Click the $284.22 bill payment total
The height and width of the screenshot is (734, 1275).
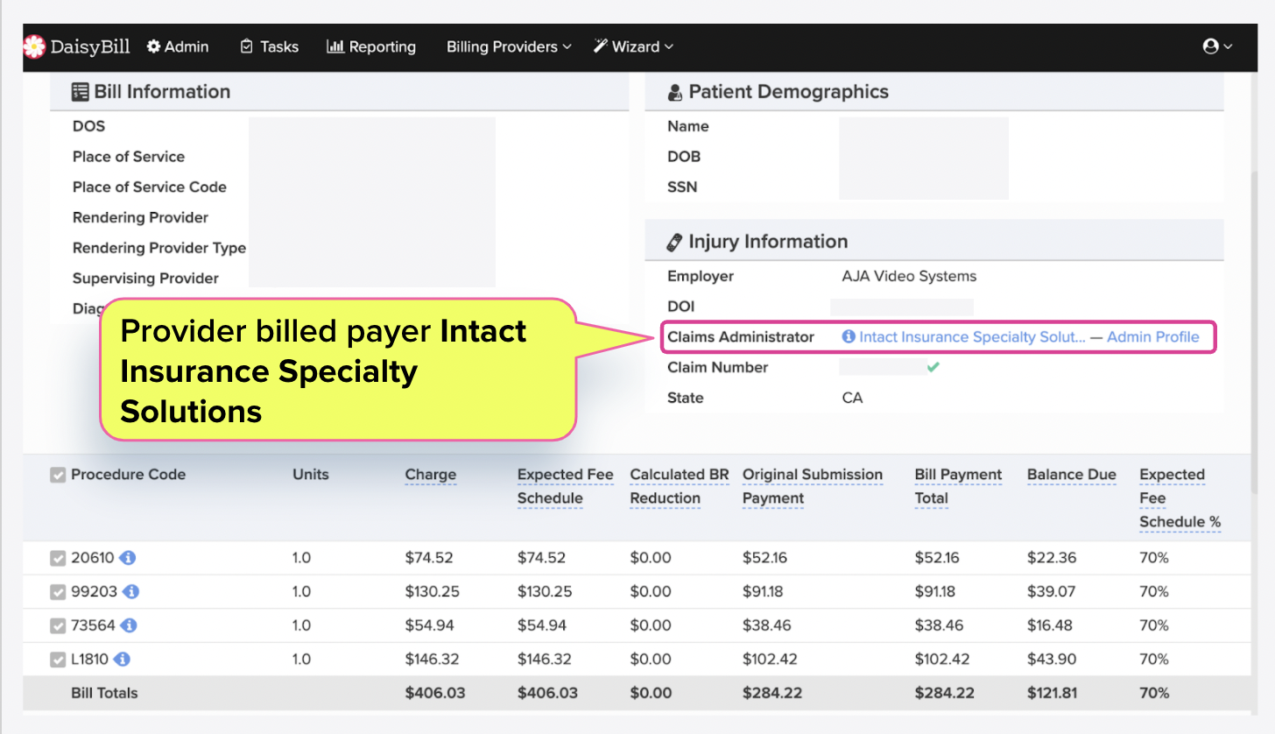click(x=944, y=693)
